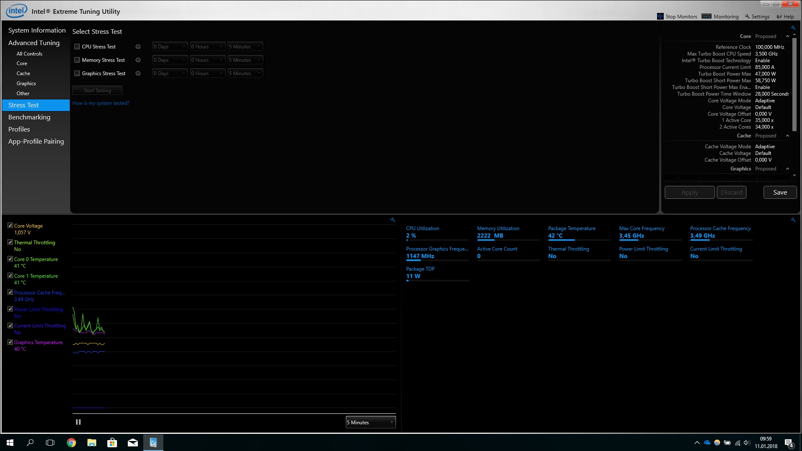Click wrench icon above monitor tiles
The image size is (802, 451).
[793, 220]
